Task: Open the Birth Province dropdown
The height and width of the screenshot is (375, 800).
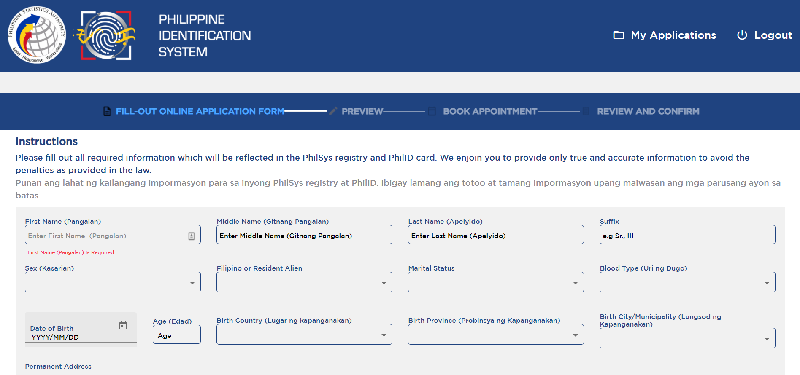Action: click(x=496, y=335)
